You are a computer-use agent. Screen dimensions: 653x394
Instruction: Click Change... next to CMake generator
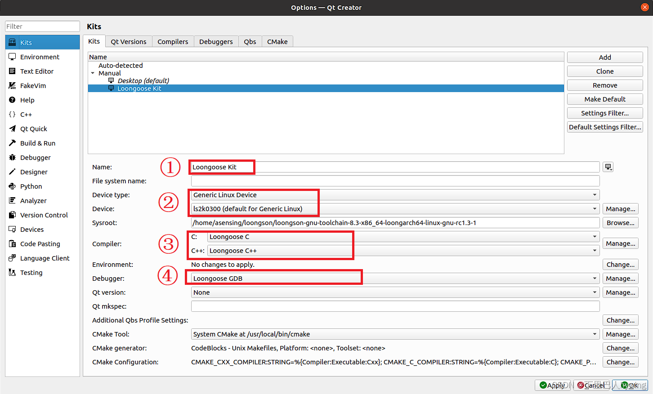621,348
